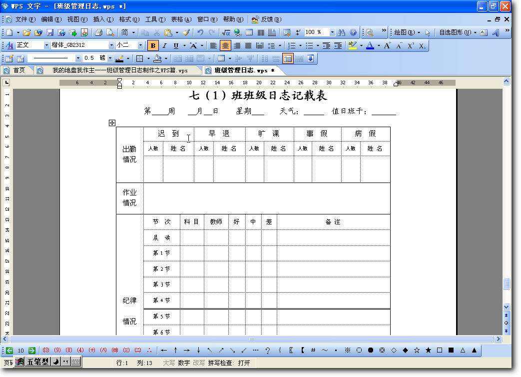521x377 pixels.
Task: Insert the solid star symbol
Action: tap(428, 350)
